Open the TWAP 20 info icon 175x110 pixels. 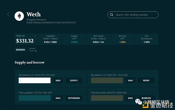coord(35,36)
